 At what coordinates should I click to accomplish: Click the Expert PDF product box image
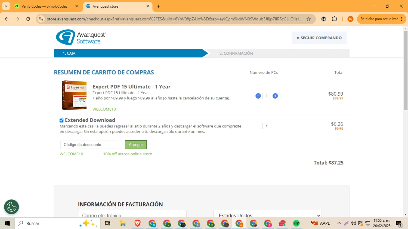click(74, 95)
